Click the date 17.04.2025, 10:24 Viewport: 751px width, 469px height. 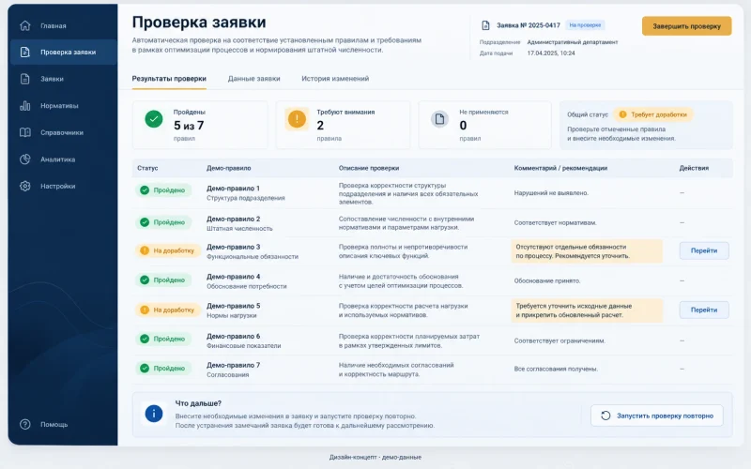click(x=551, y=53)
